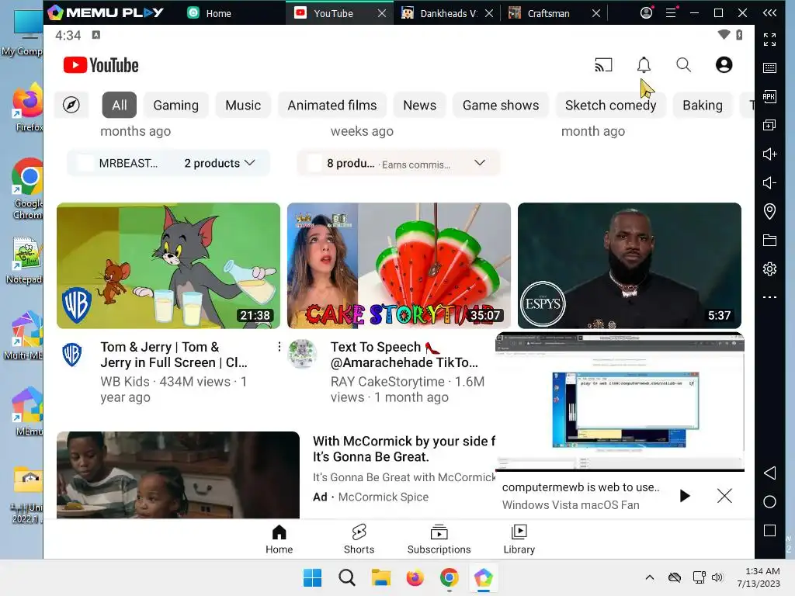Open Text To Speech video title
Screen dimensions: 795x596
pyautogui.click(x=404, y=355)
